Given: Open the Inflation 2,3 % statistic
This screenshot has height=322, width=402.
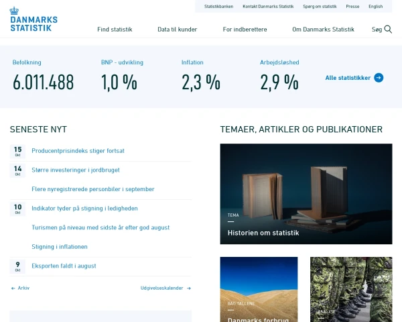Looking at the screenshot, I should 200,82.
